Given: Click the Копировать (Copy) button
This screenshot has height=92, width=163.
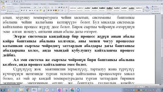Looking at the screenshot, I should click(11, 9).
